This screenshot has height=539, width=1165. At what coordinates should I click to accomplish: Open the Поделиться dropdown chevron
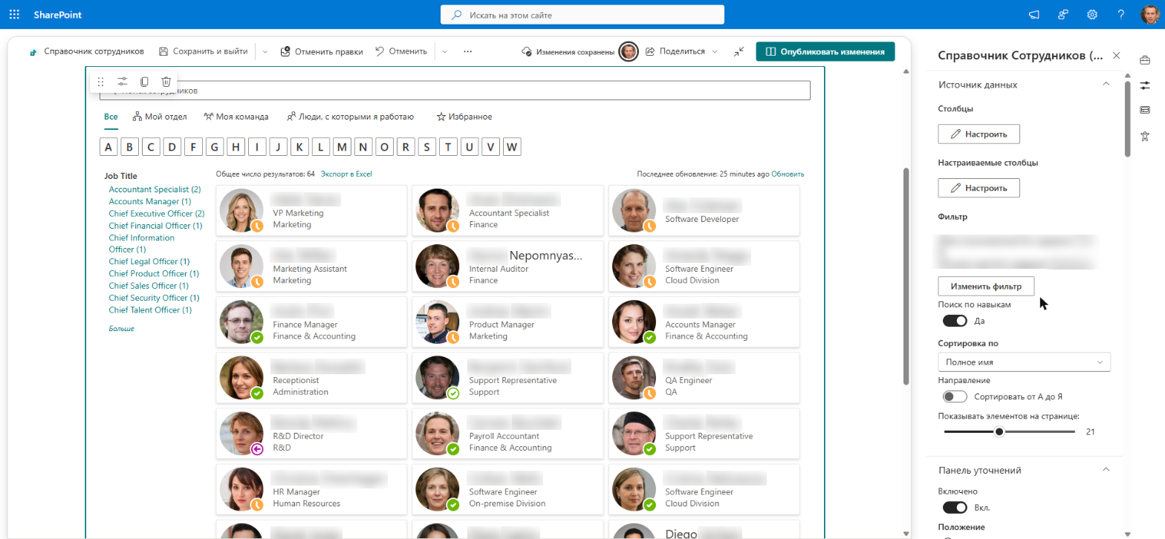715,51
